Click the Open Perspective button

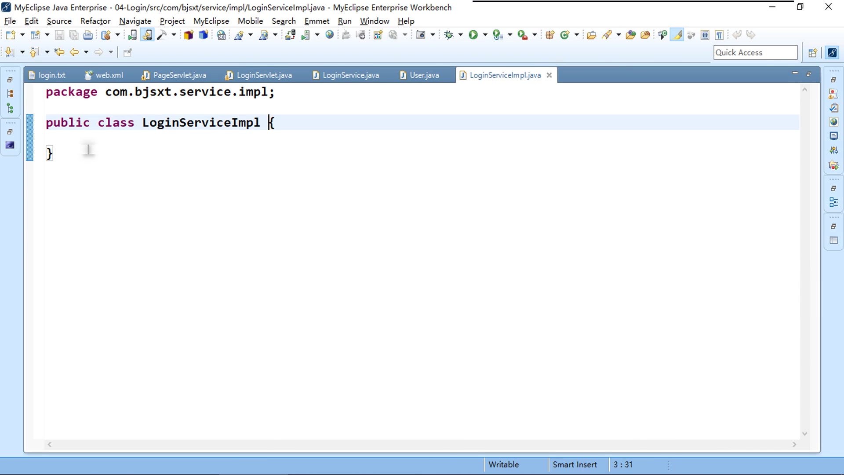812,53
